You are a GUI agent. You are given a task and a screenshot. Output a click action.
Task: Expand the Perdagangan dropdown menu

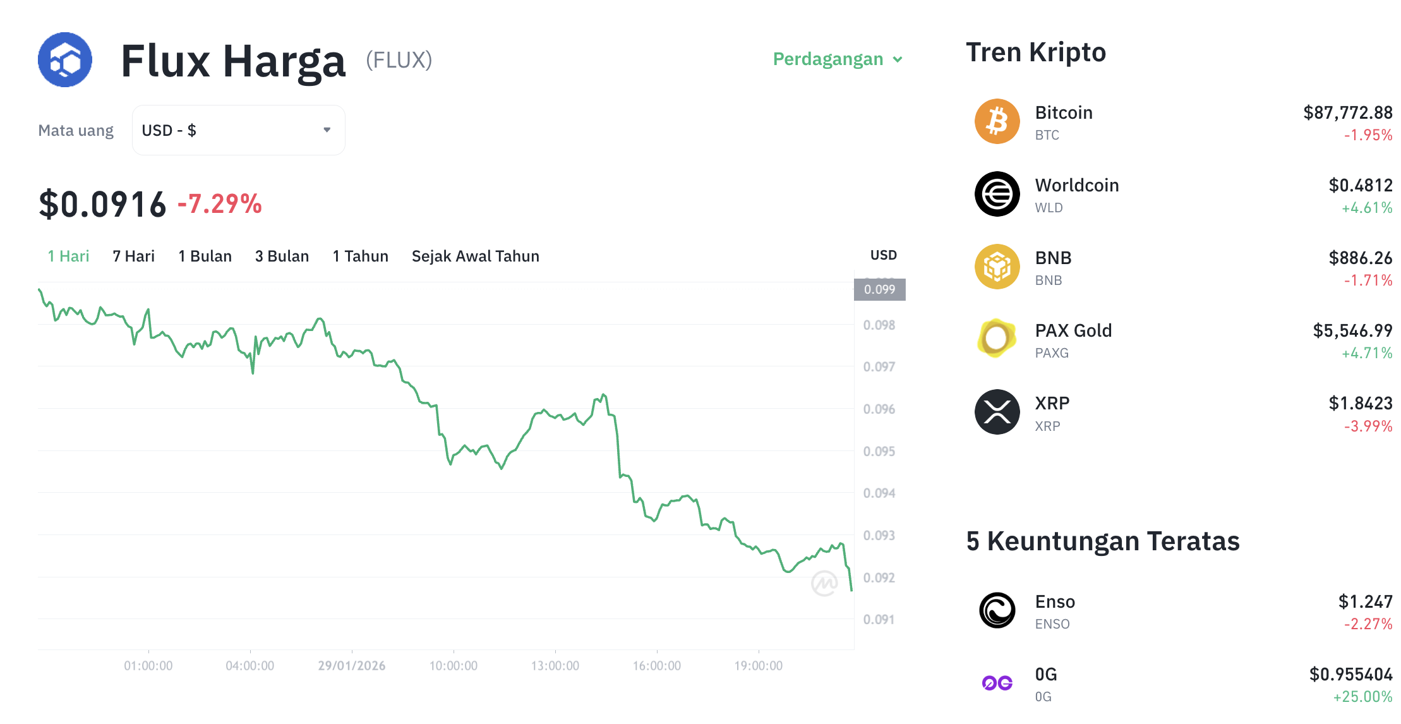[x=838, y=59]
